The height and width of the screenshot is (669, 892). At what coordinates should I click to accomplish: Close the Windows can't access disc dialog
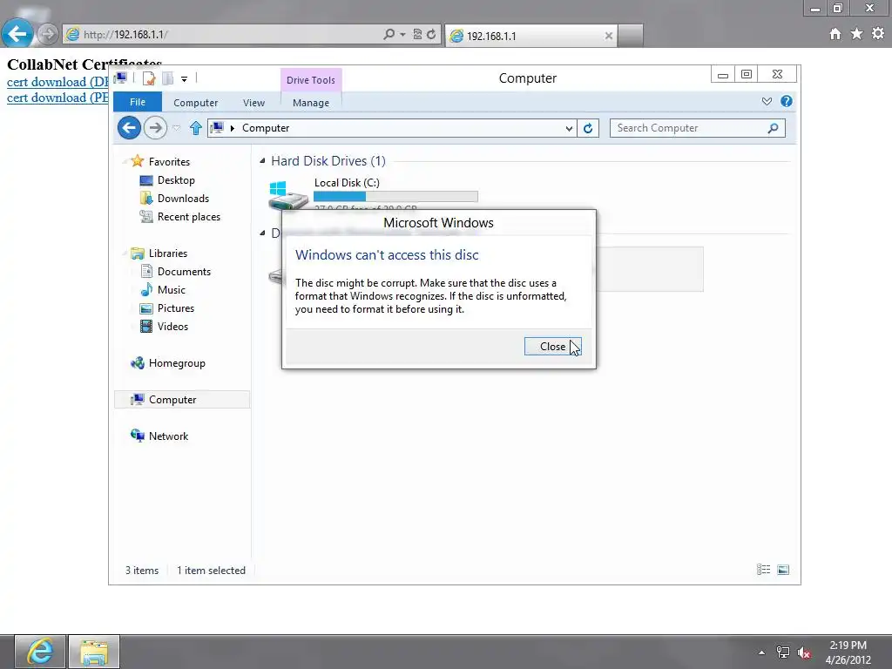coord(552,347)
